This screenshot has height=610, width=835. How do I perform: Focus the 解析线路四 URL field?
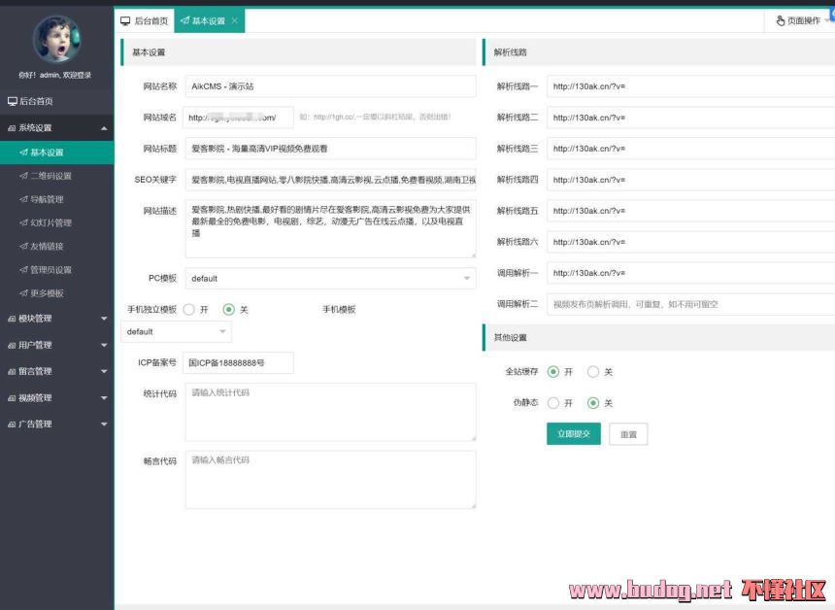690,180
